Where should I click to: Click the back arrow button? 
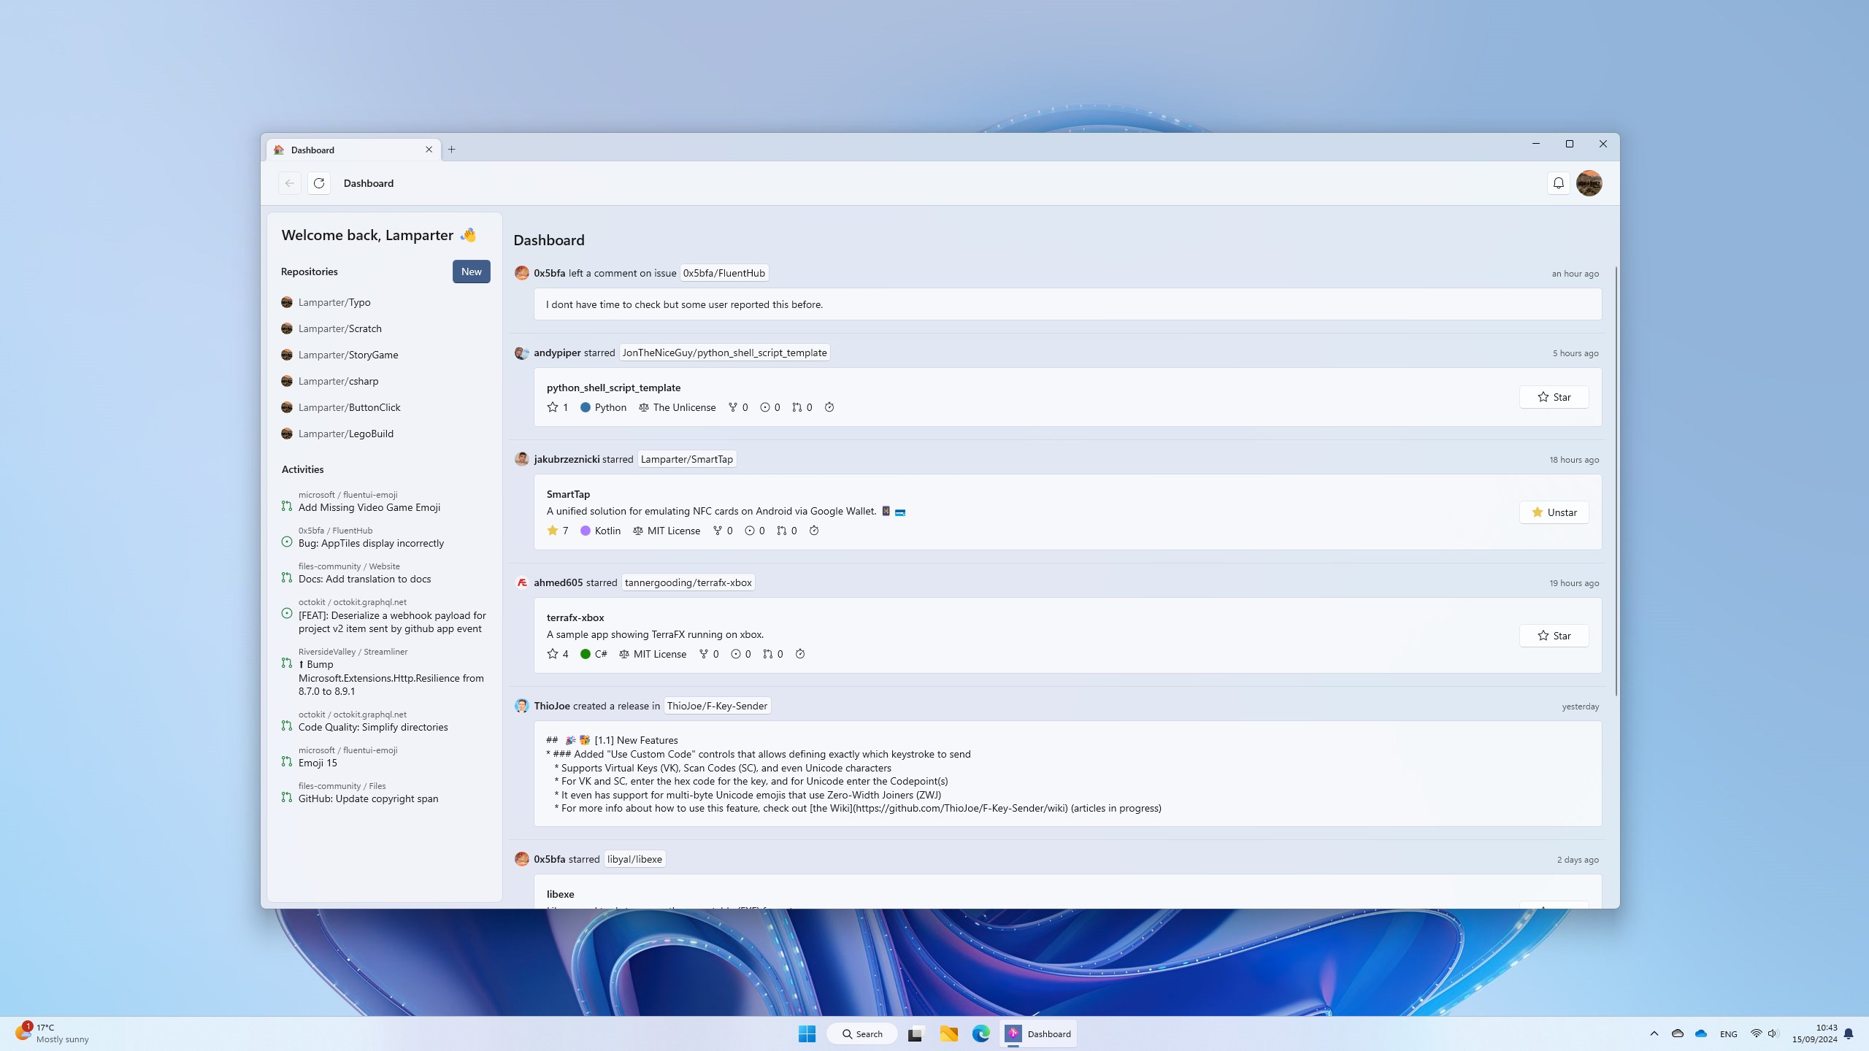[x=290, y=183]
